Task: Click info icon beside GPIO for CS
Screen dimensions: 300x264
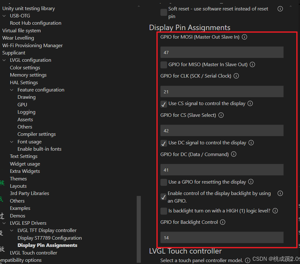Action: pyautogui.click(x=221, y=115)
